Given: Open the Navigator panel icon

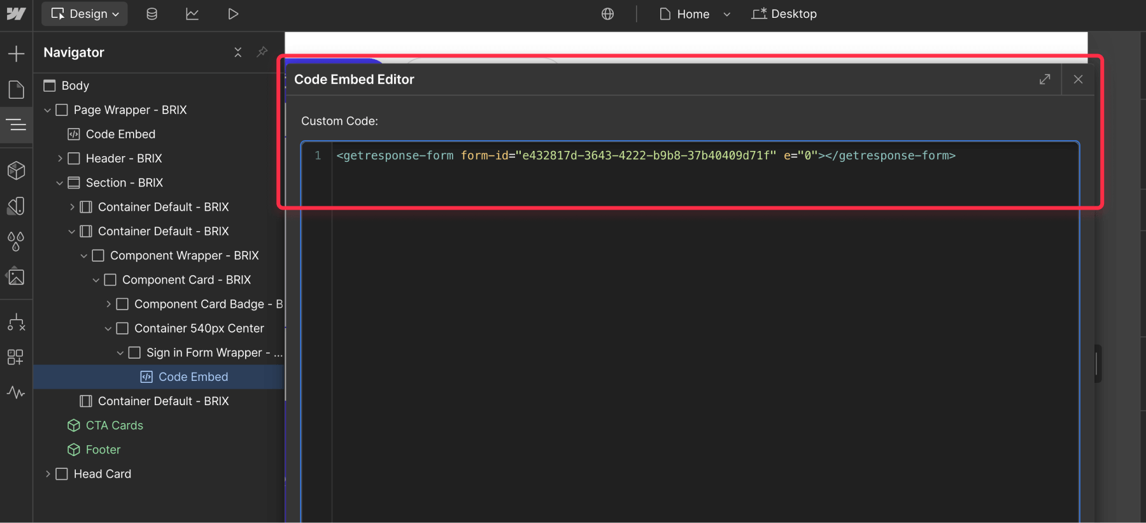Looking at the screenshot, I should 16,125.
